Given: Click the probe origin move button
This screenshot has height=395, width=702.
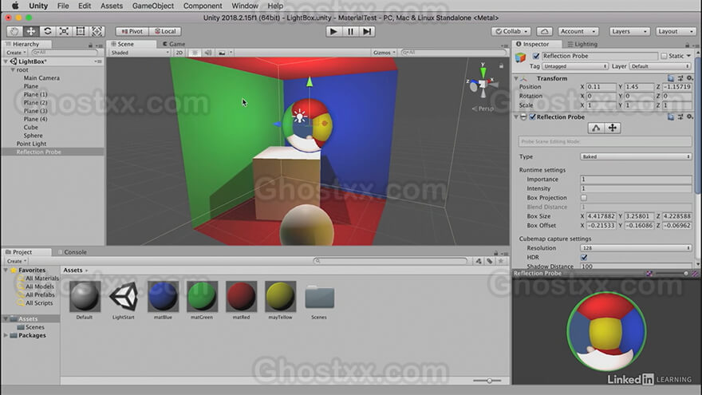Looking at the screenshot, I should [x=613, y=128].
